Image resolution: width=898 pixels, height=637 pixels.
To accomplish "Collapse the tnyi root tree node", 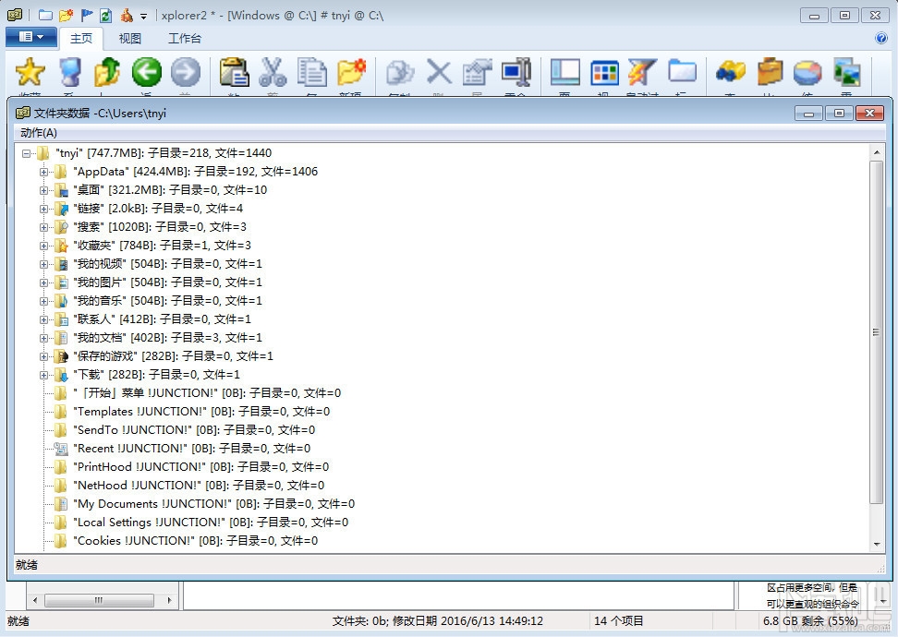I will [x=27, y=152].
